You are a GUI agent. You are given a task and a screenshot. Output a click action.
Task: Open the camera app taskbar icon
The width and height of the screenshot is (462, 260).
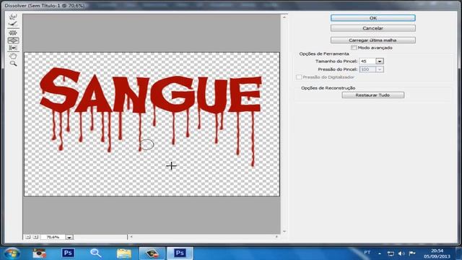point(39,253)
